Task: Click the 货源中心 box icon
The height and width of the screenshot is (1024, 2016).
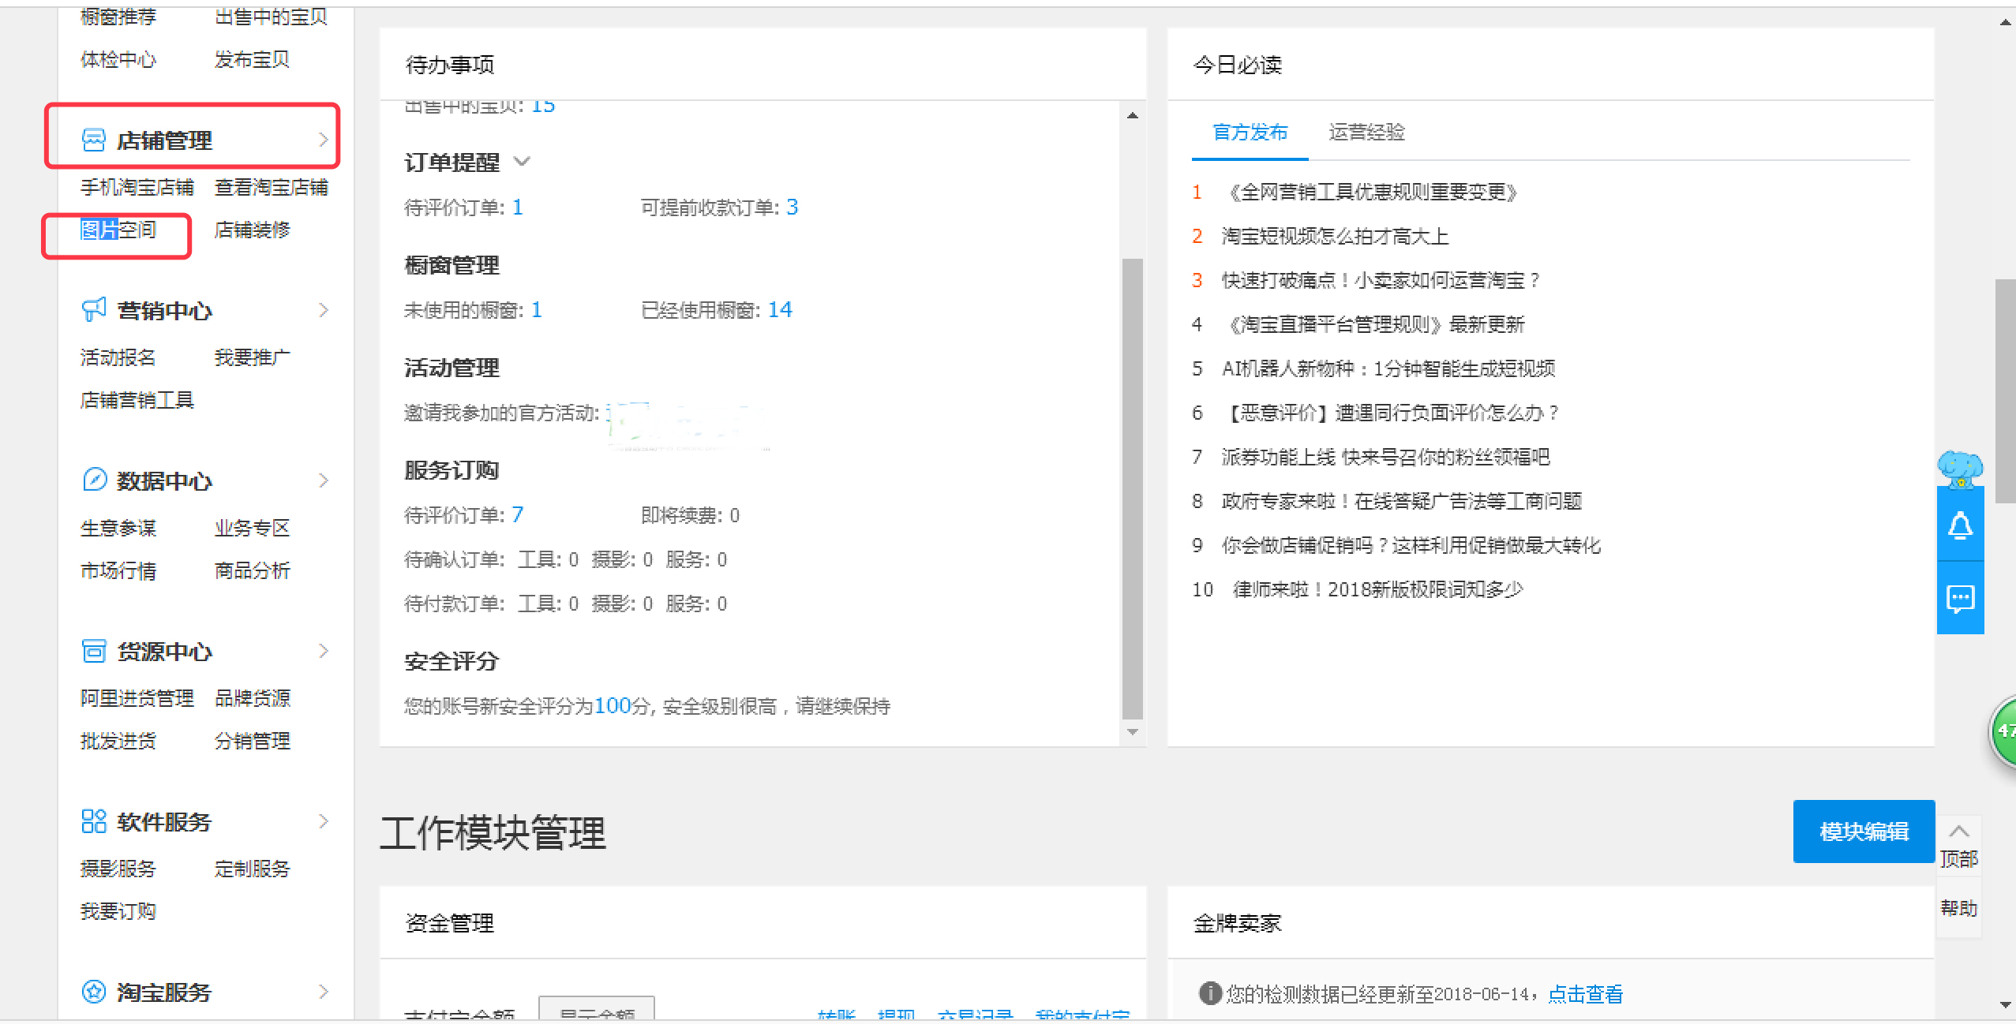Action: coord(93,651)
